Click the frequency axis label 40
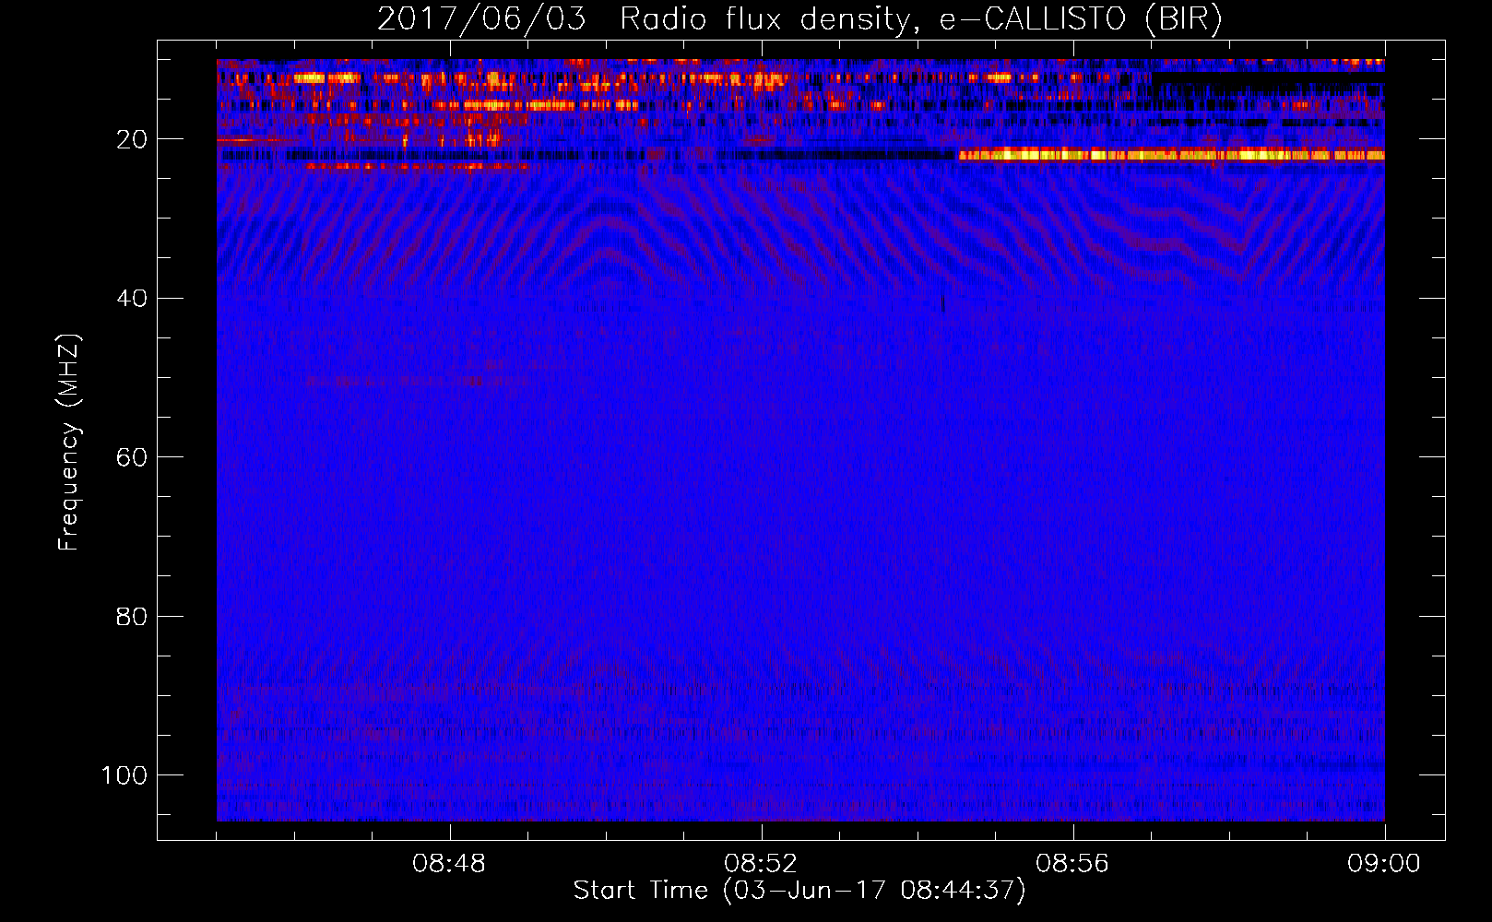The height and width of the screenshot is (922, 1492). click(x=132, y=299)
